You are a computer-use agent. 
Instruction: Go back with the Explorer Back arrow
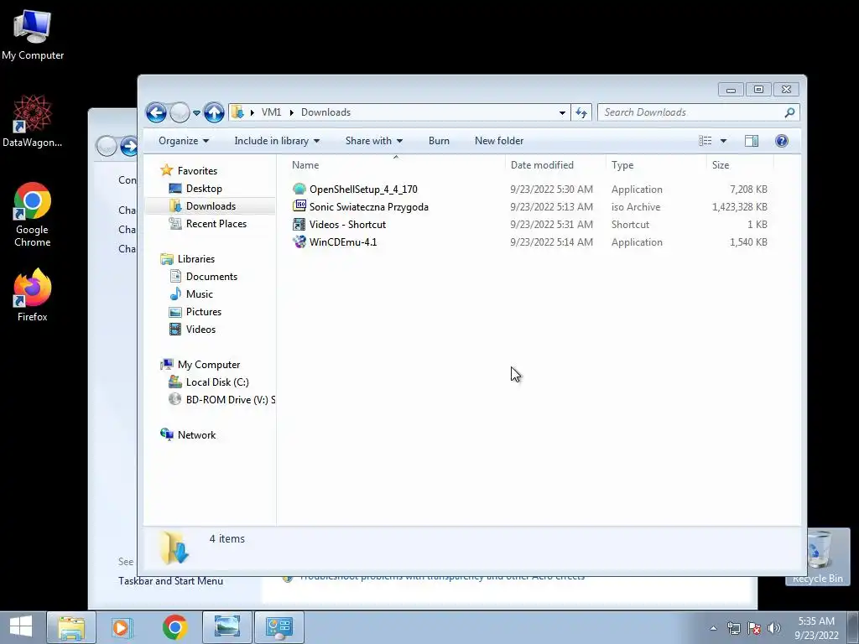[x=156, y=113]
